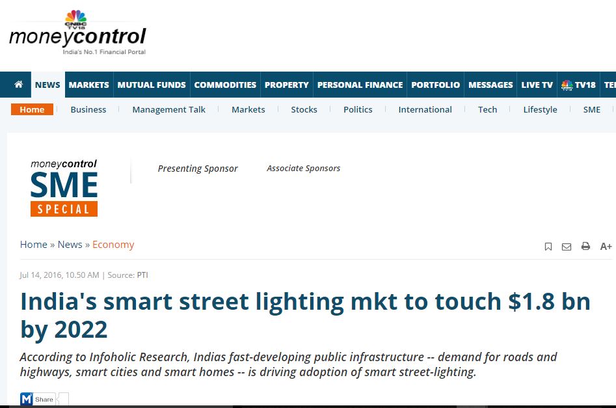Click the CNBC TV18 peacock logo
Viewport: 616px width, 408px height.
[x=76, y=20]
